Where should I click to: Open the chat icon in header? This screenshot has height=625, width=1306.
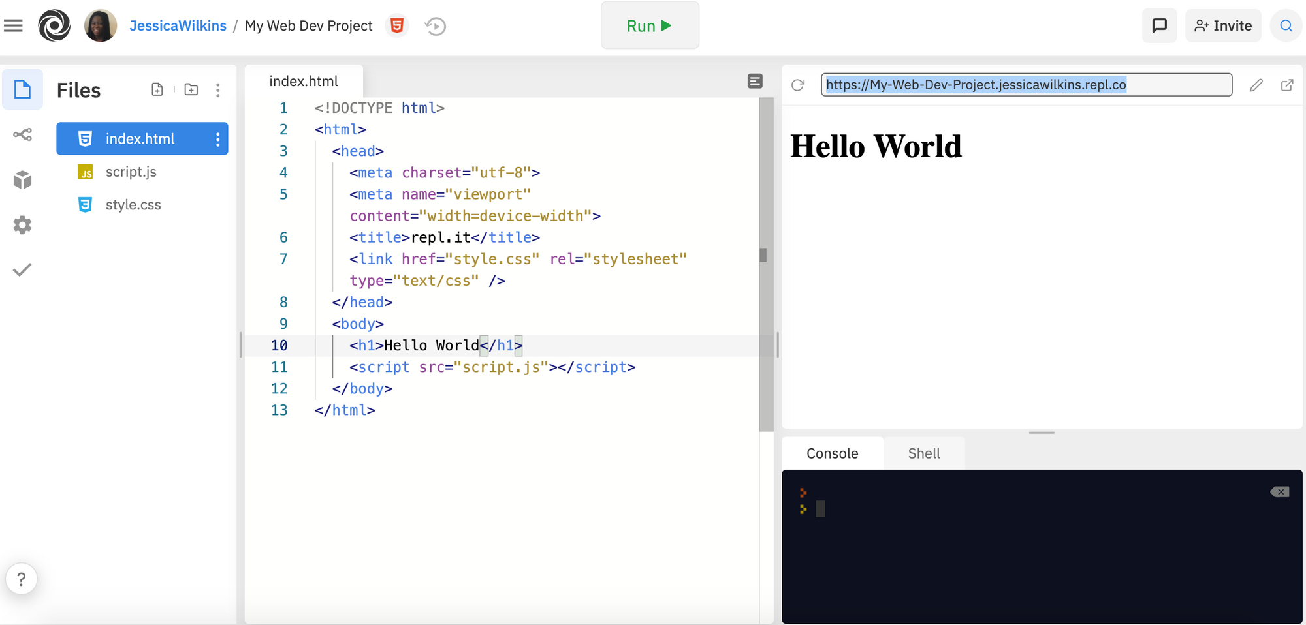pos(1159,25)
